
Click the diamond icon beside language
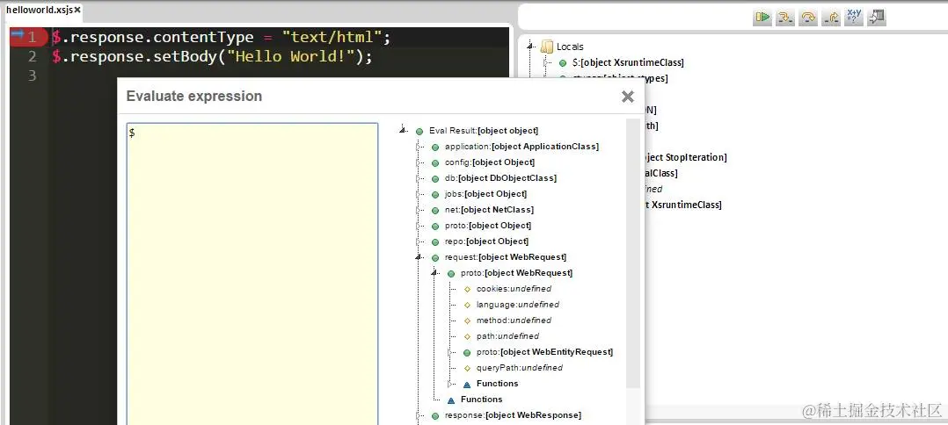click(x=467, y=305)
